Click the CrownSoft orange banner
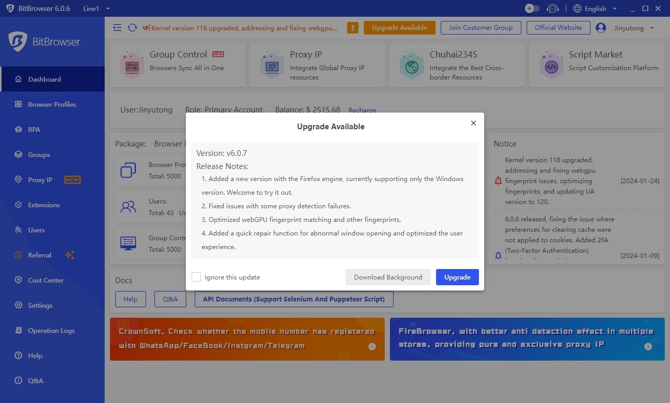 (x=247, y=339)
